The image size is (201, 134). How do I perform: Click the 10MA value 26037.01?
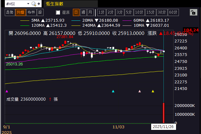(160, 25)
